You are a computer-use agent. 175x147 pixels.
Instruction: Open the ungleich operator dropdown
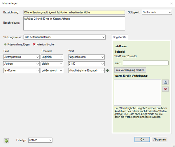(52, 57)
